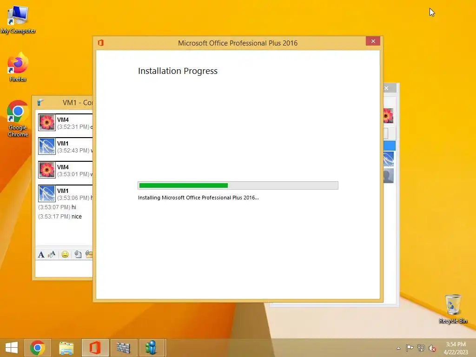Viewport: 476px width, 357px height.
Task: Open File Explorer in the taskbar
Action: 66,348
